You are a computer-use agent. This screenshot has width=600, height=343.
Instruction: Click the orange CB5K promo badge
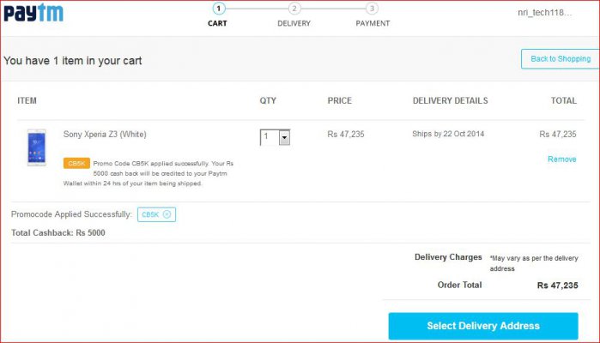(76, 163)
